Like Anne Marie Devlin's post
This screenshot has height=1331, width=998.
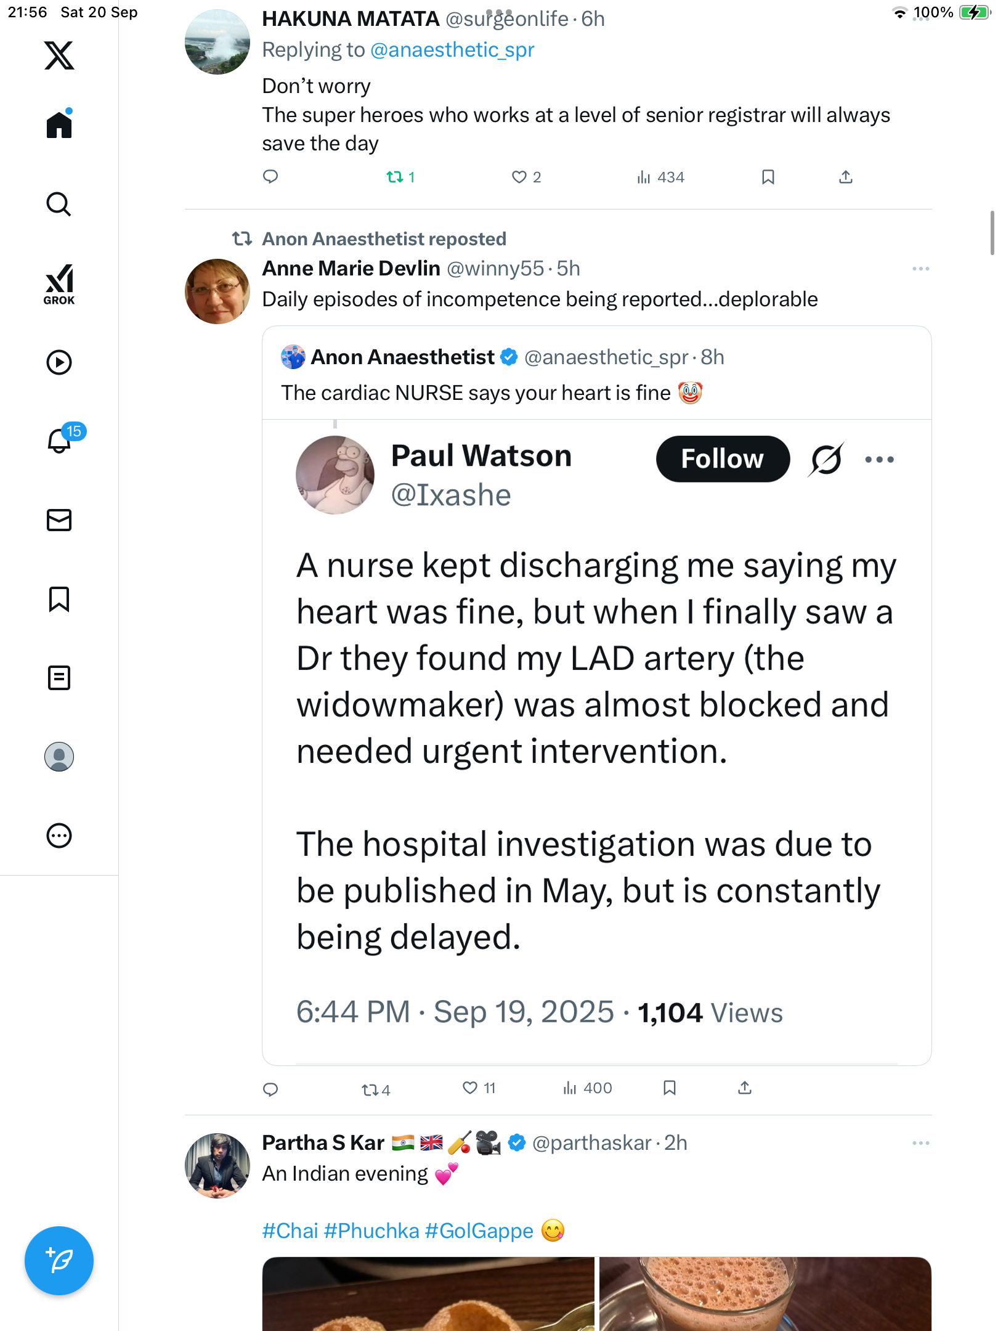click(x=470, y=1088)
